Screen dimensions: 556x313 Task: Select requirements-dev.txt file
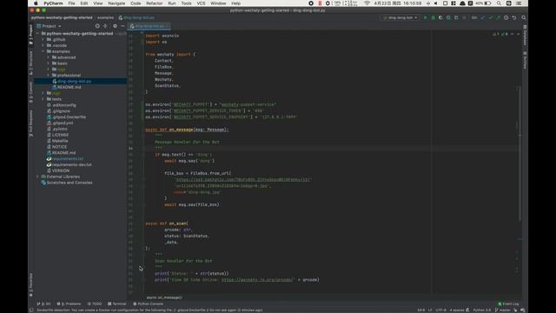pyautogui.click(x=72, y=164)
